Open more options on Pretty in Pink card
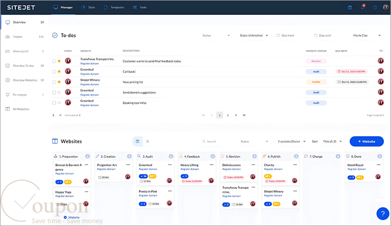391x226 pixels. (x=170, y=191)
